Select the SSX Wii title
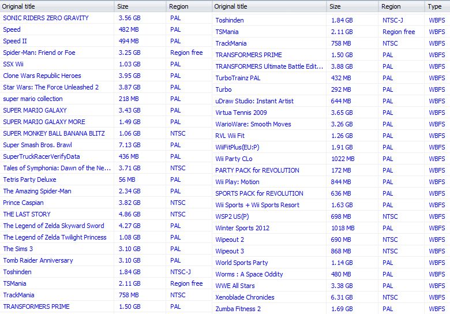Screen dimensions: 450x314 coord(13,64)
